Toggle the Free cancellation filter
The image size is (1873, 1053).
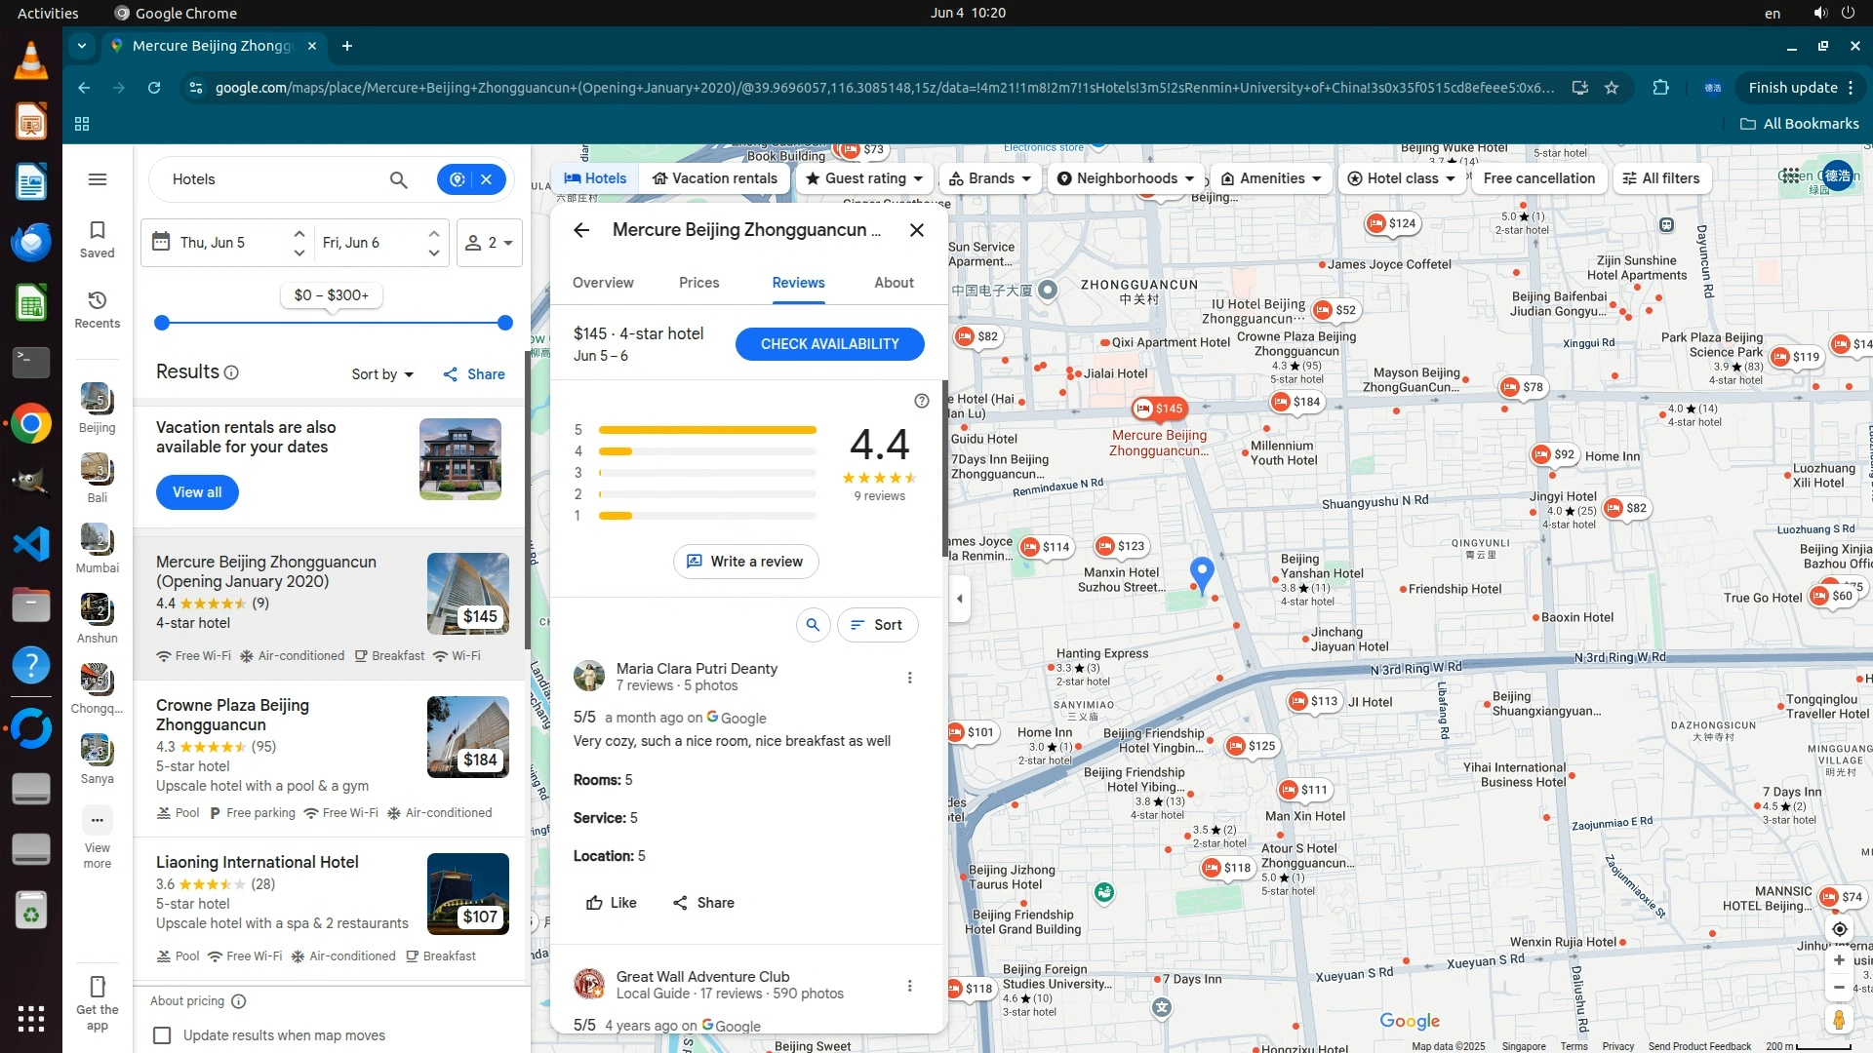click(x=1538, y=178)
